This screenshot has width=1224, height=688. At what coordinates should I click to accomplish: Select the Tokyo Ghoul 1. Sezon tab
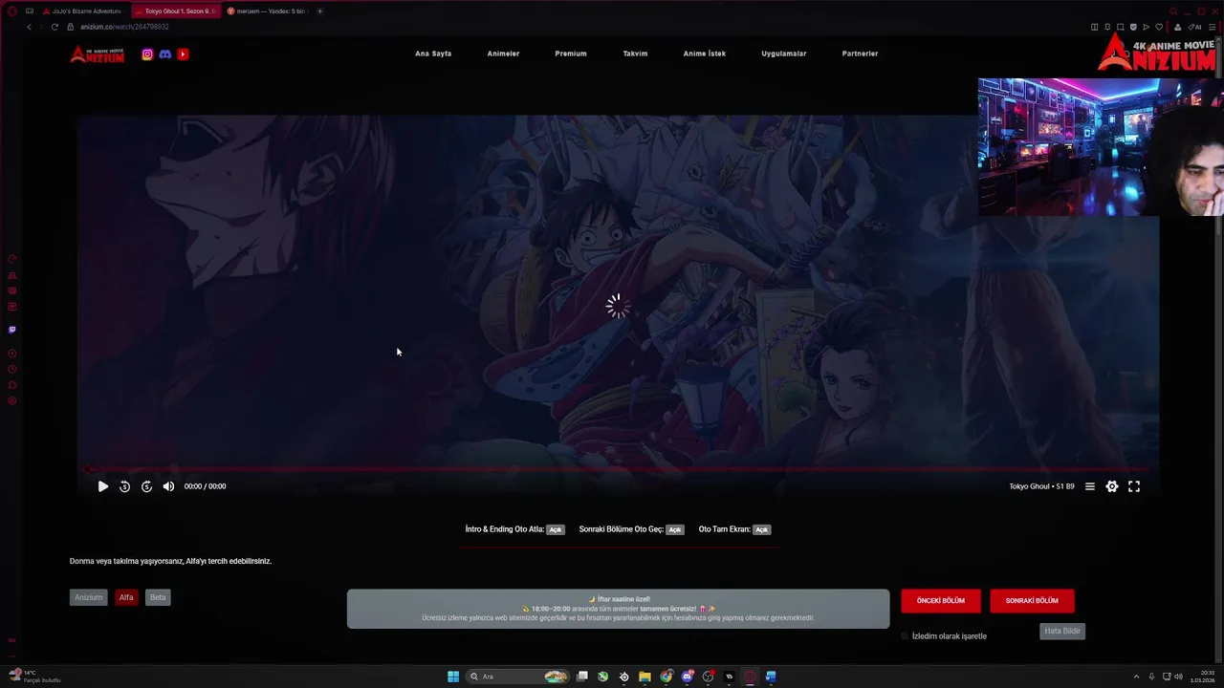176,11
